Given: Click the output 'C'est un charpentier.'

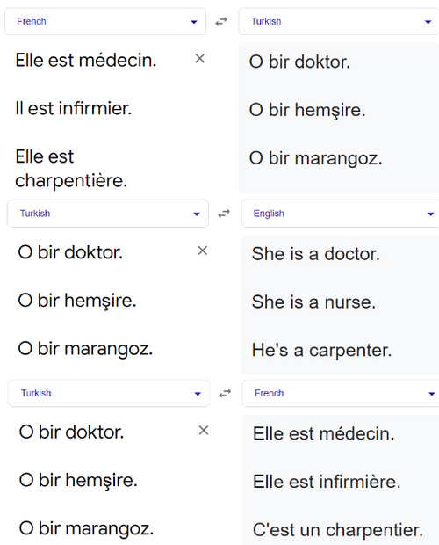Looking at the screenshot, I should [338, 530].
